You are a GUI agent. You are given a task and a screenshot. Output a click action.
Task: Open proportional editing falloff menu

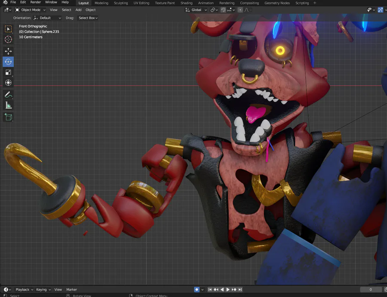[x=248, y=10]
